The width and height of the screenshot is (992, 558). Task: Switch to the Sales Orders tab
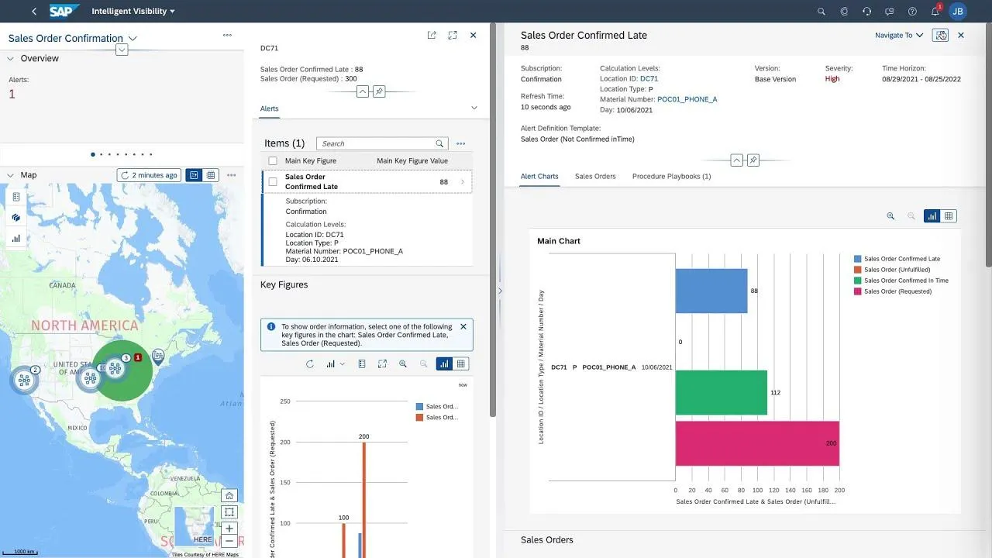pos(595,176)
